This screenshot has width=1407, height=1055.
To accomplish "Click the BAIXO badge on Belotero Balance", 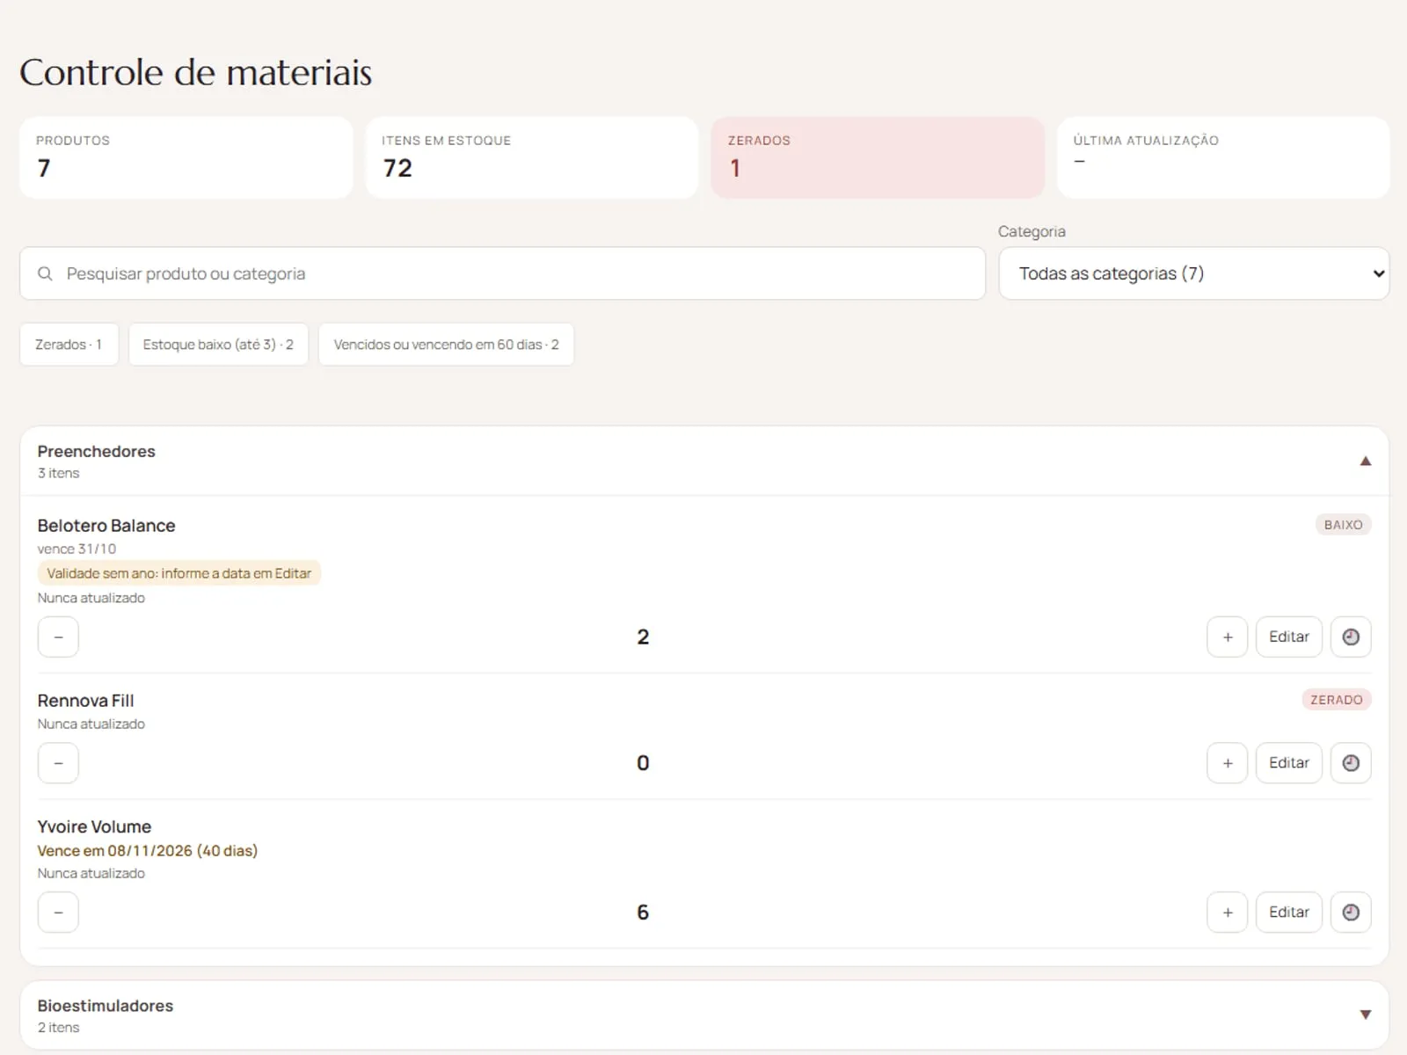I will click(1343, 525).
